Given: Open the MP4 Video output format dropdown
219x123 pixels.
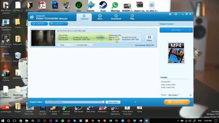Looking at the screenshot, I should (x=176, y=30).
